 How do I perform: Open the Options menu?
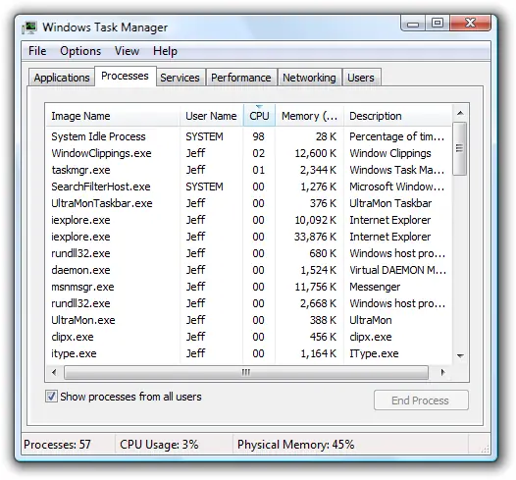[80, 51]
